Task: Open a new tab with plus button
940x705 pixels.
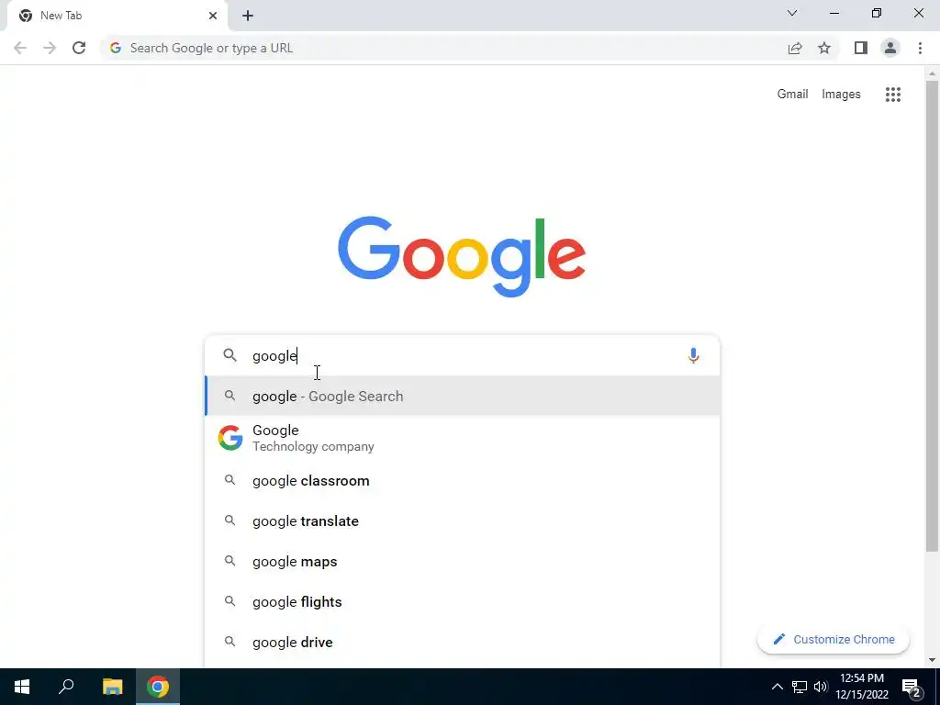Action: tap(248, 16)
